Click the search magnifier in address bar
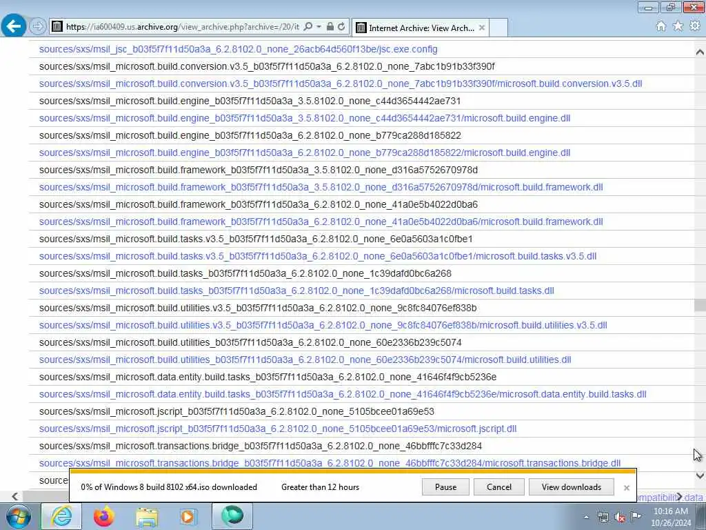 click(x=308, y=27)
